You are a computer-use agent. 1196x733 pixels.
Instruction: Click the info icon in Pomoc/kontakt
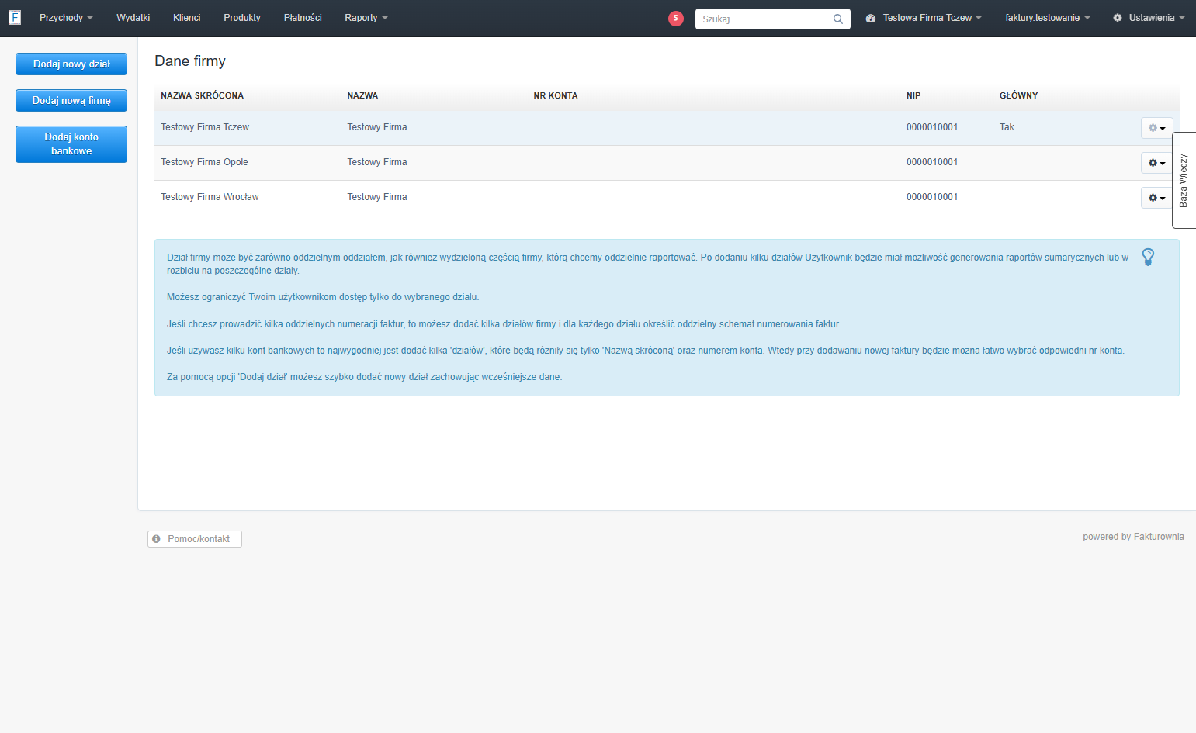click(156, 538)
